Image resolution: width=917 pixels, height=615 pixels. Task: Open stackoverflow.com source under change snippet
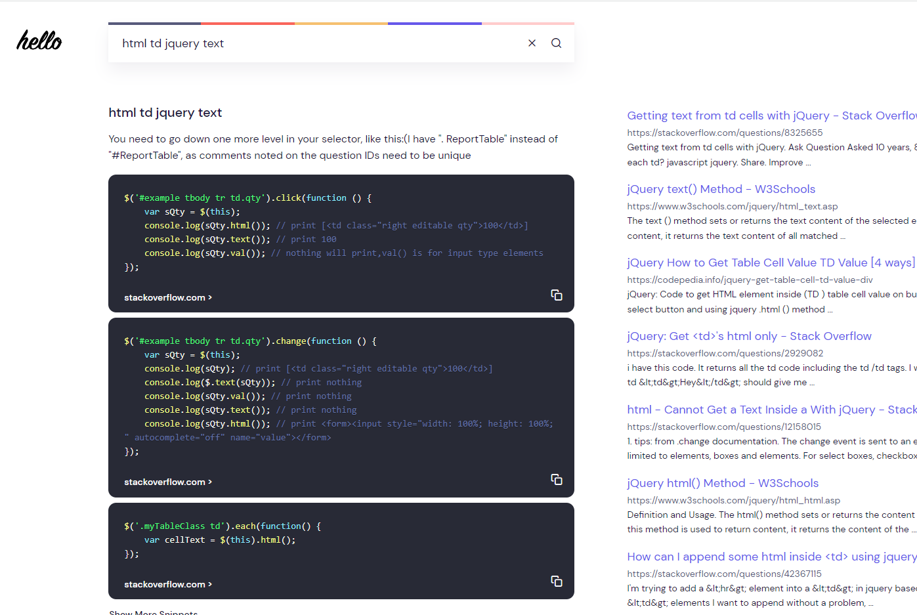[168, 482]
